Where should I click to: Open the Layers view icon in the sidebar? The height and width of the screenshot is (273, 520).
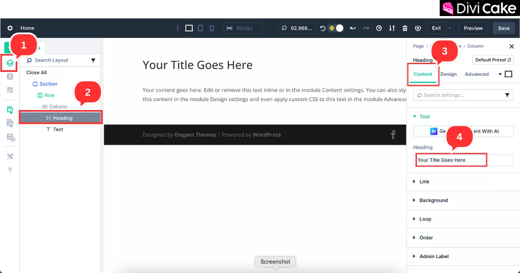(x=10, y=63)
